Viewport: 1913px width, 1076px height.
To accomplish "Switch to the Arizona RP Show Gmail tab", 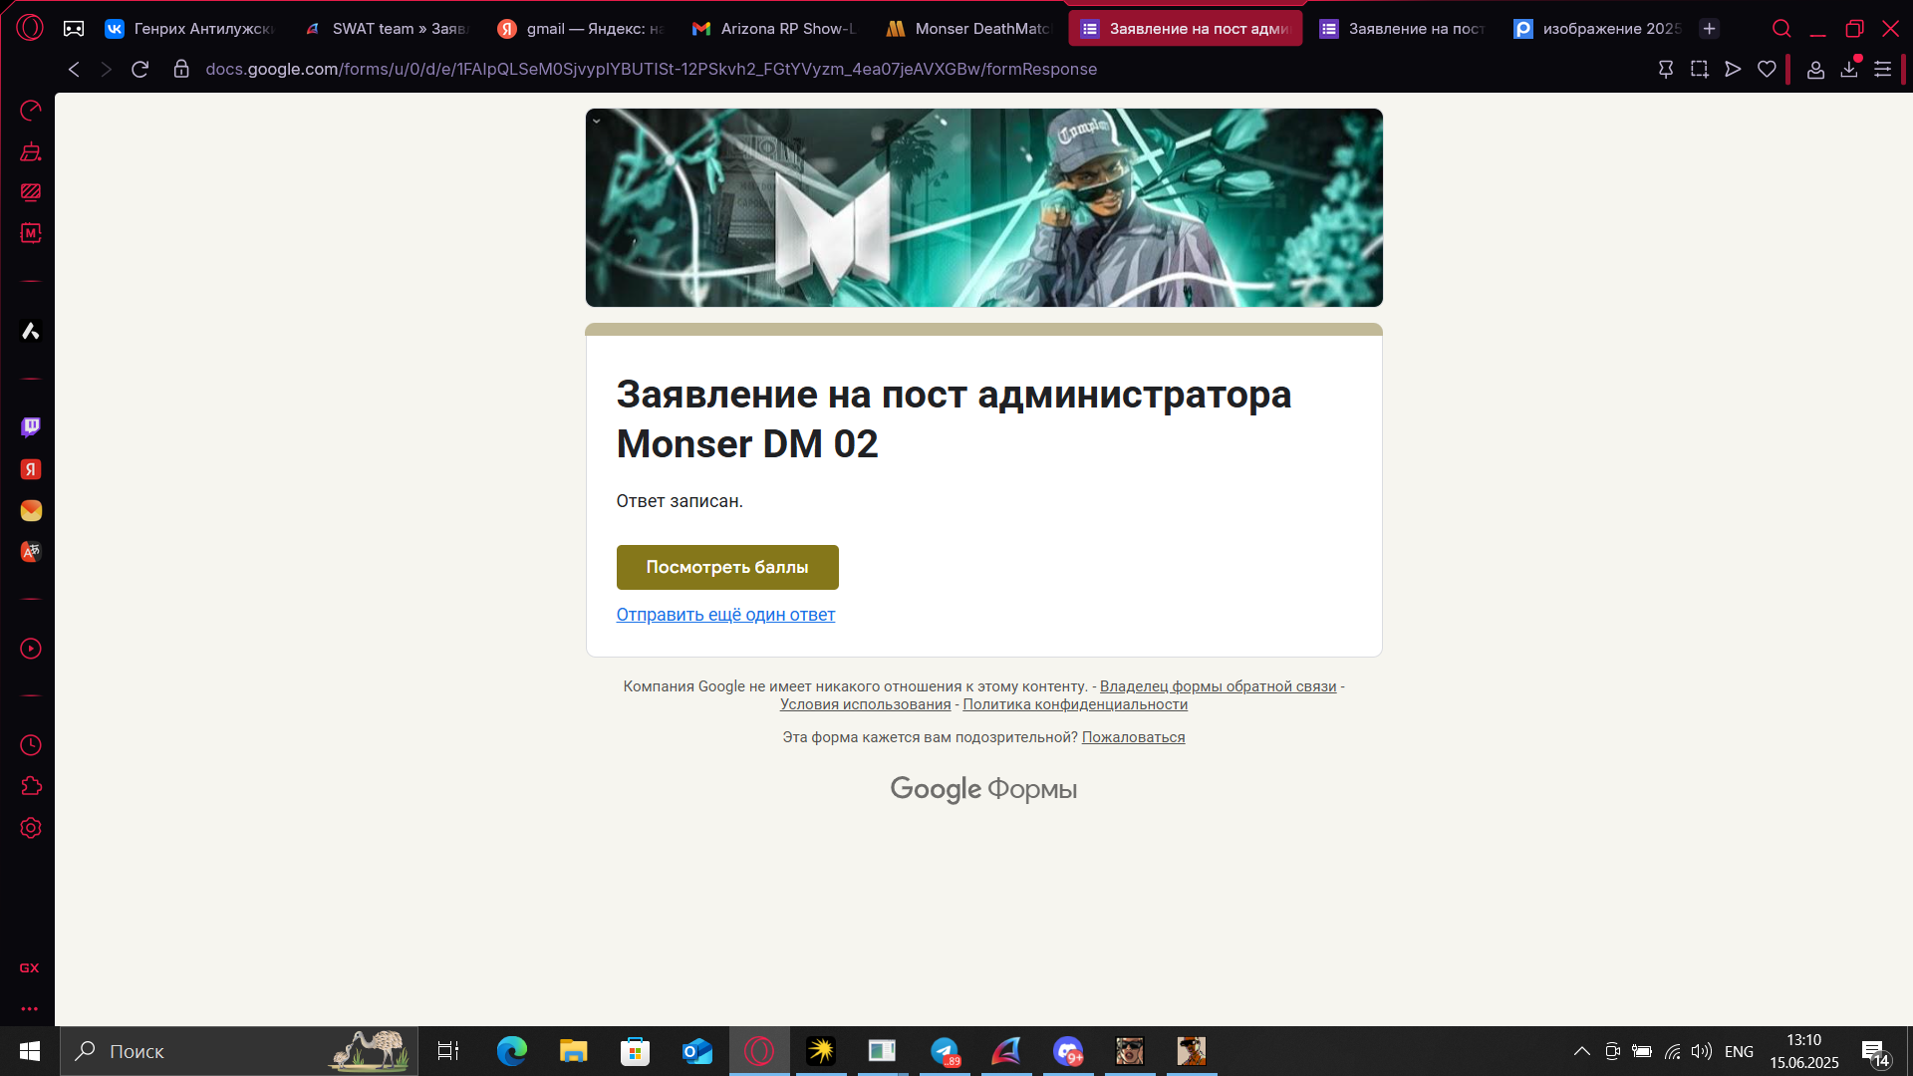I will pos(777,29).
